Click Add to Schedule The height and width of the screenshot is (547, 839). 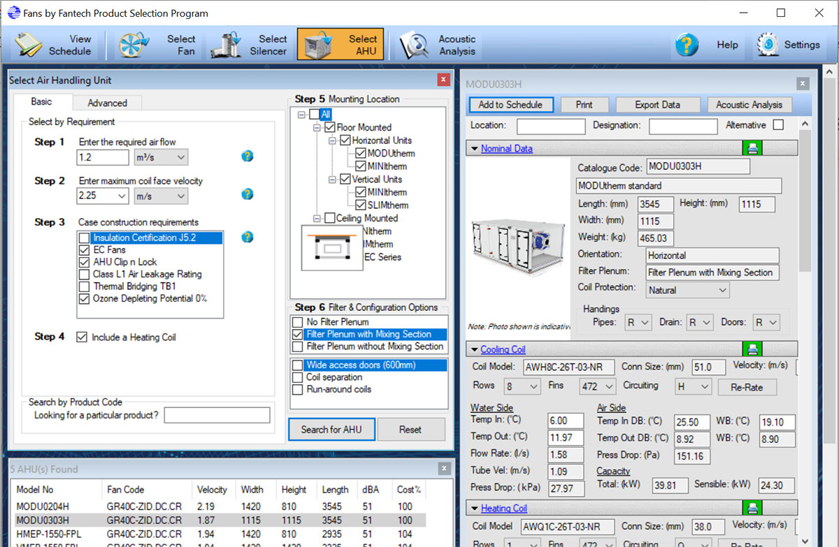(x=510, y=105)
